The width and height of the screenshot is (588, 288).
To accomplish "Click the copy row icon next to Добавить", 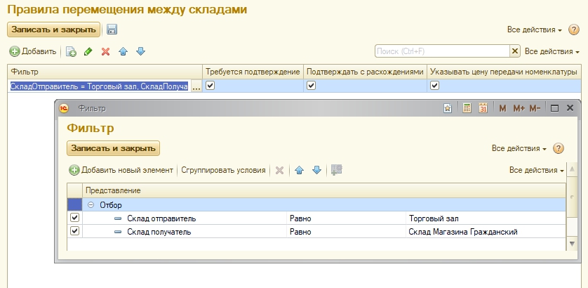I will tap(71, 51).
